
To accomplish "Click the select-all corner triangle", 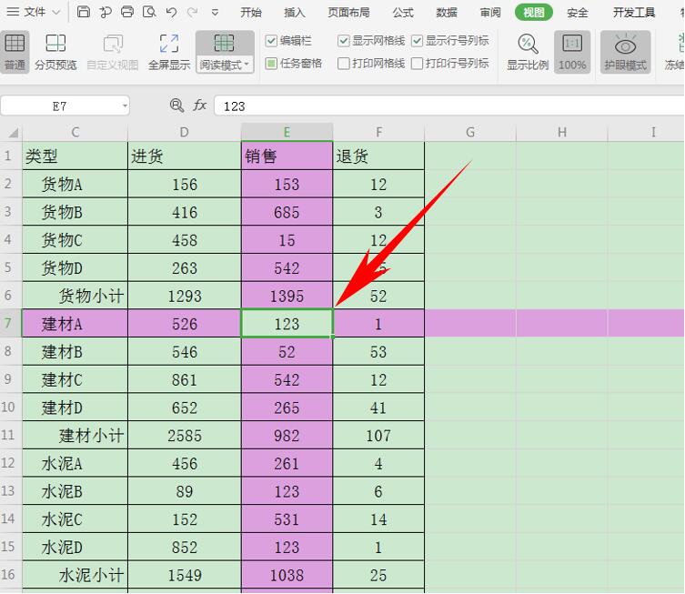I will (13, 132).
